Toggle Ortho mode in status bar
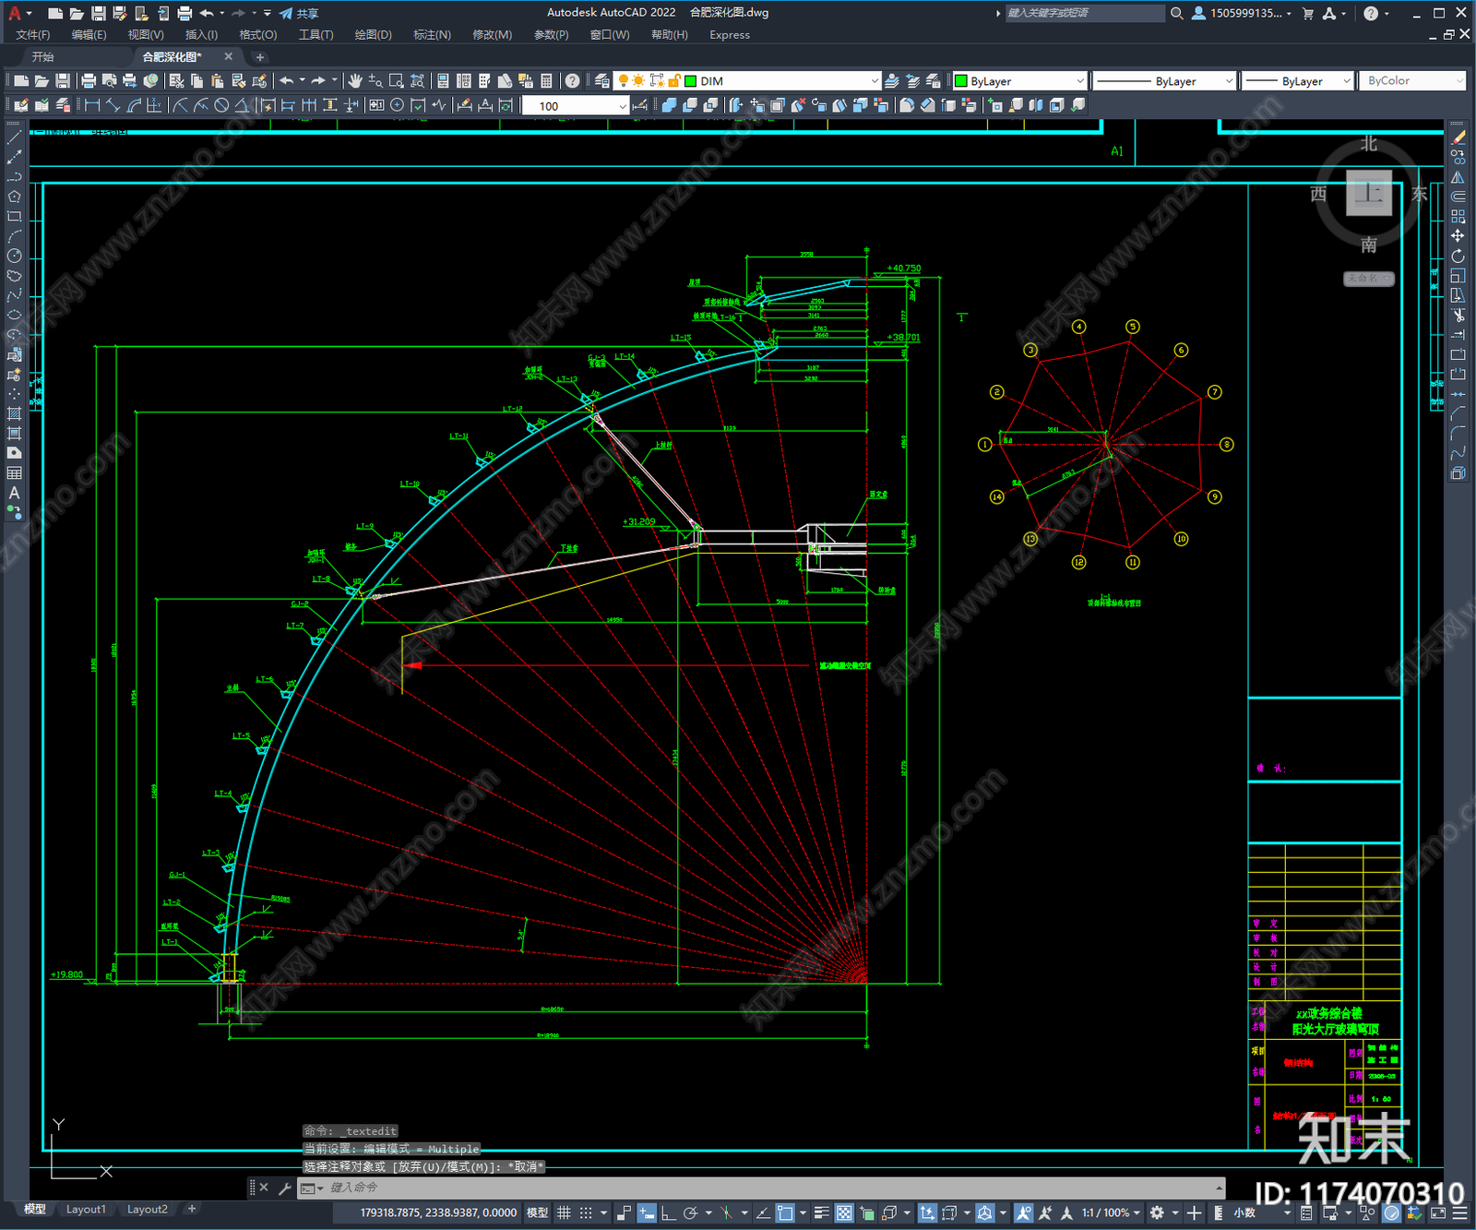Viewport: 1476px width, 1230px height. point(668,1212)
